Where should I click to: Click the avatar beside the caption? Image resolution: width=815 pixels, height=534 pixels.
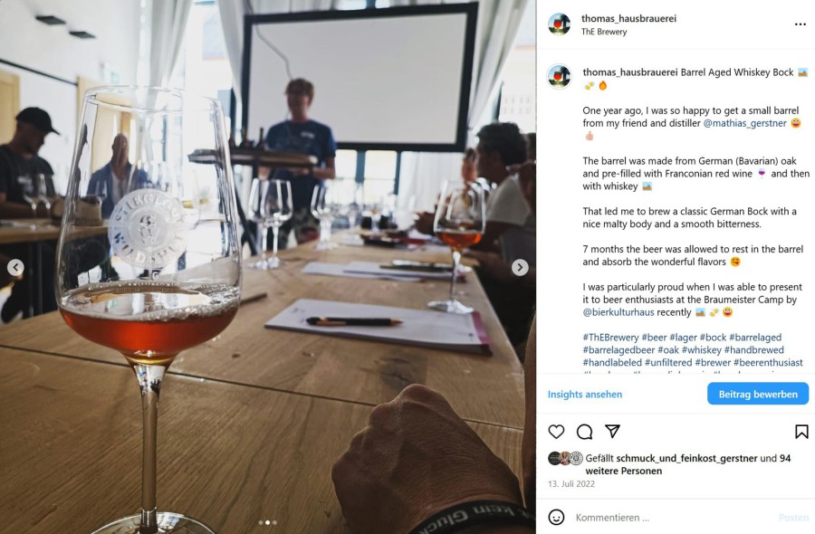pos(560,77)
